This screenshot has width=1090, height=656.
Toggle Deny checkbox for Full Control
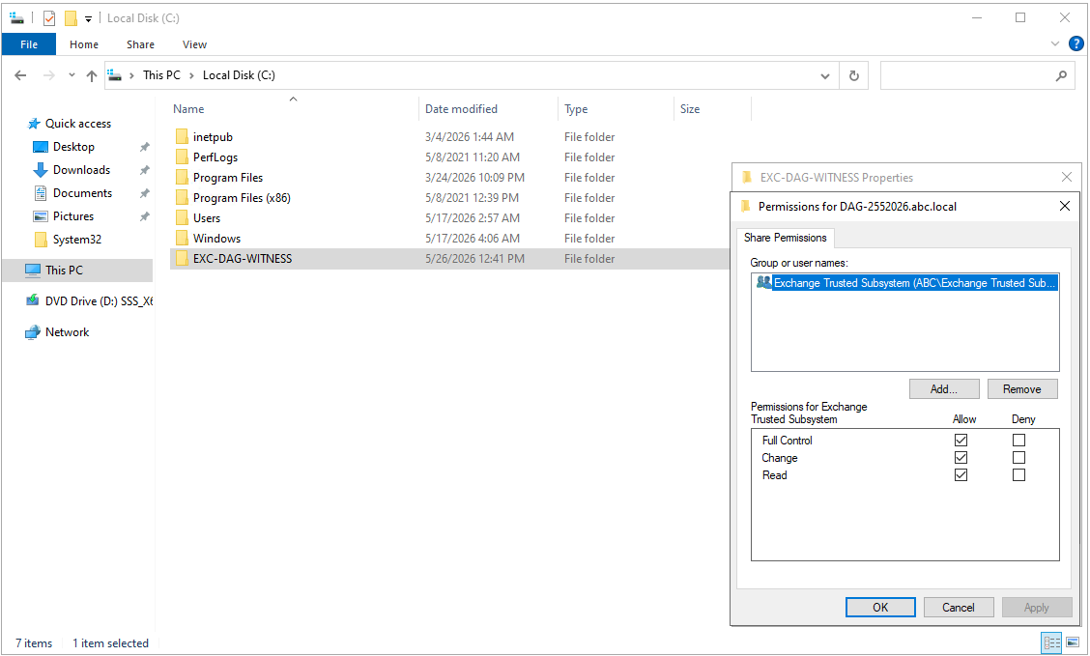click(x=1019, y=440)
